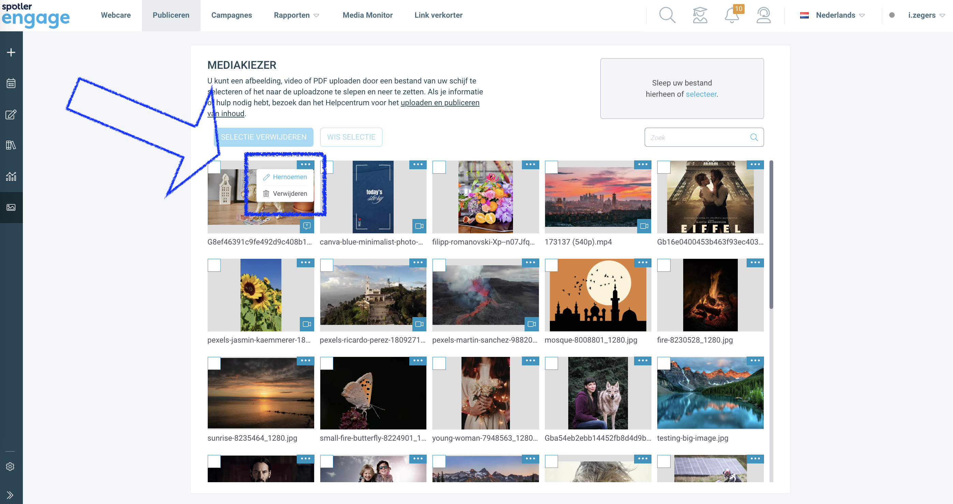
Task: Select checkbox of pexels-ricardo-perez video
Action: click(x=326, y=266)
